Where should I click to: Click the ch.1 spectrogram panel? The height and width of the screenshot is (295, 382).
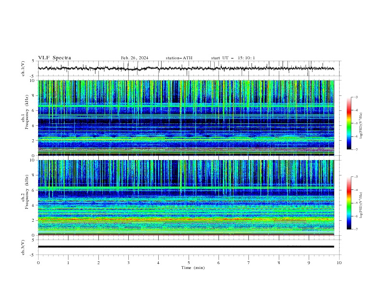[x=186, y=118]
